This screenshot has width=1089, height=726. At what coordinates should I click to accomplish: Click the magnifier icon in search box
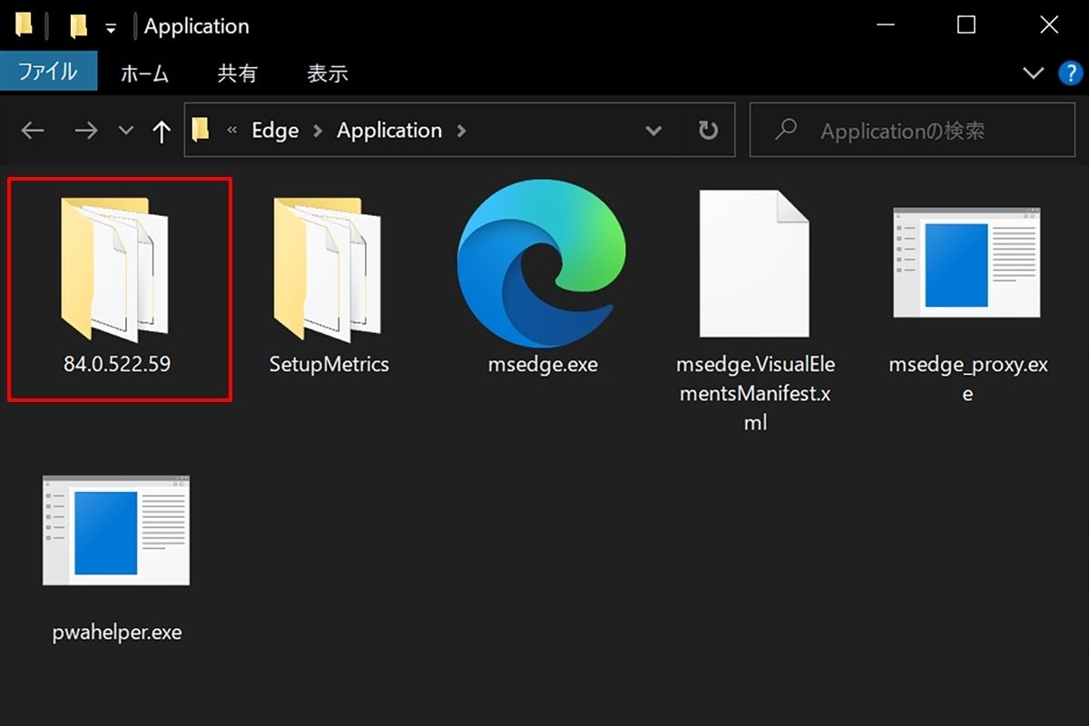click(786, 130)
